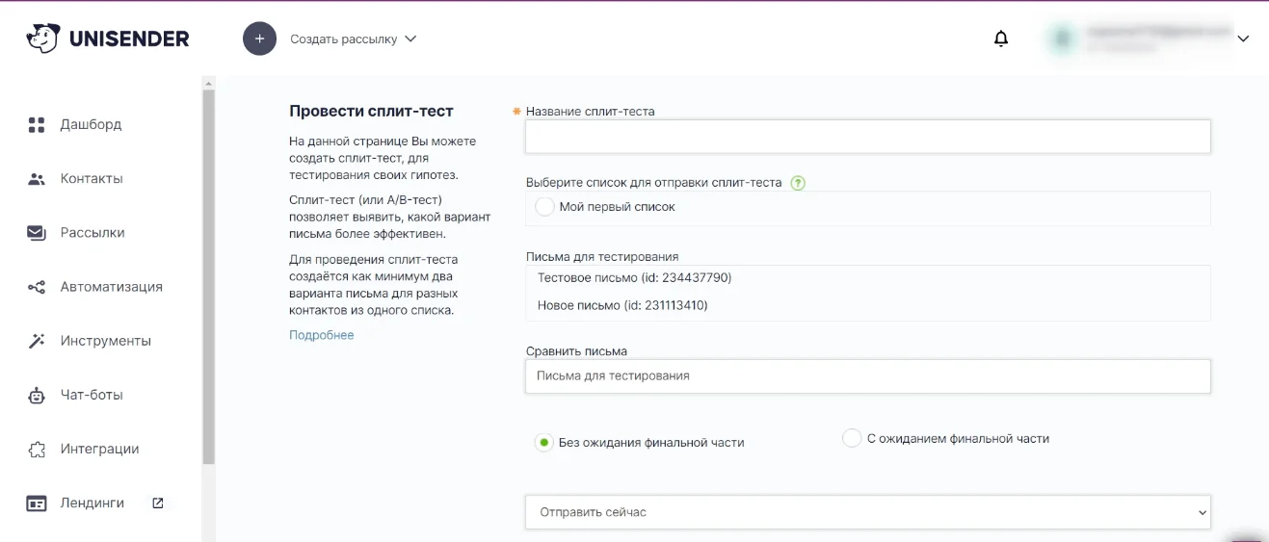
Task: Click the Контакты people icon
Action: point(37,179)
